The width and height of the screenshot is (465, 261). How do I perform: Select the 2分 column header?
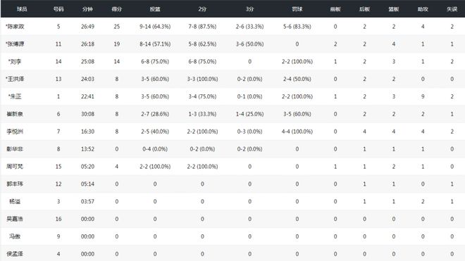pyautogui.click(x=202, y=9)
